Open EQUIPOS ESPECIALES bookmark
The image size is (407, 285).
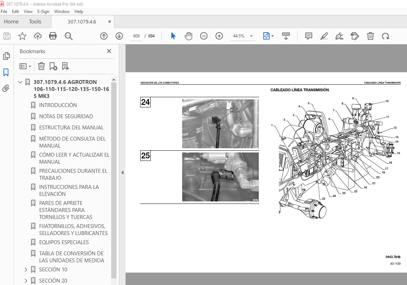tap(64, 242)
